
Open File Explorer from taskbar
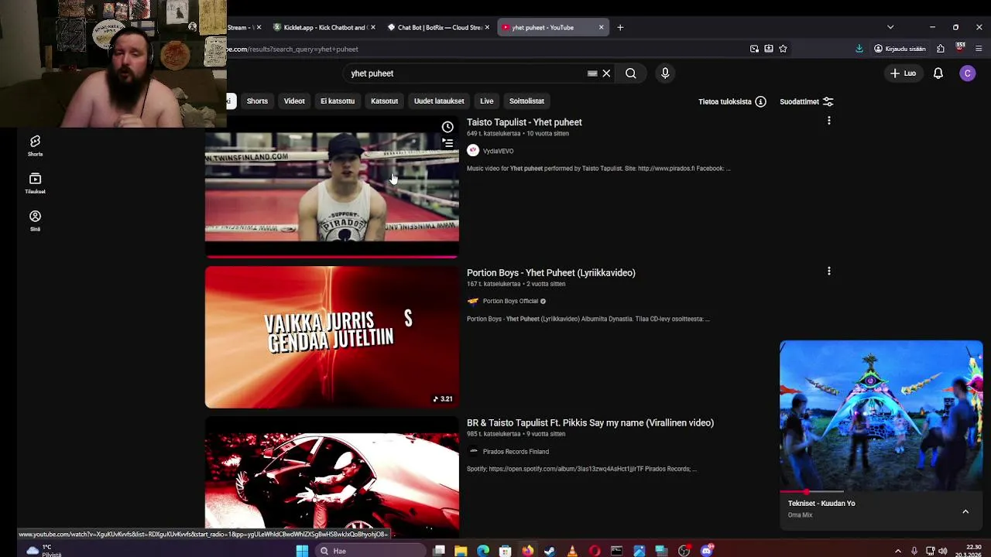(461, 551)
